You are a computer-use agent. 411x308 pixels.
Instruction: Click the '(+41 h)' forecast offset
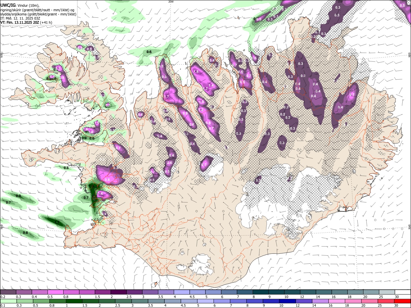pyautogui.click(x=46, y=22)
